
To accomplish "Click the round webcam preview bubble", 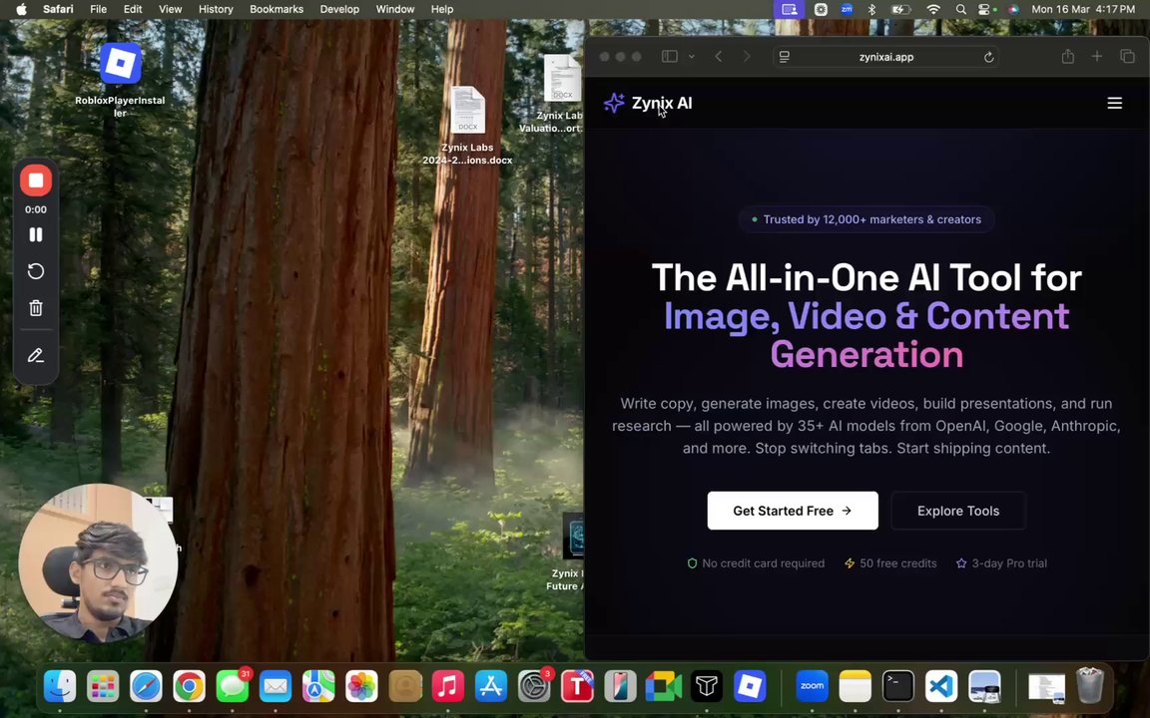I will coord(98,562).
